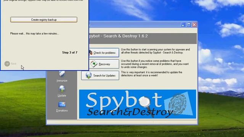Minimize the Spybot main window
This screenshot has width=244, height=137.
[183, 25]
